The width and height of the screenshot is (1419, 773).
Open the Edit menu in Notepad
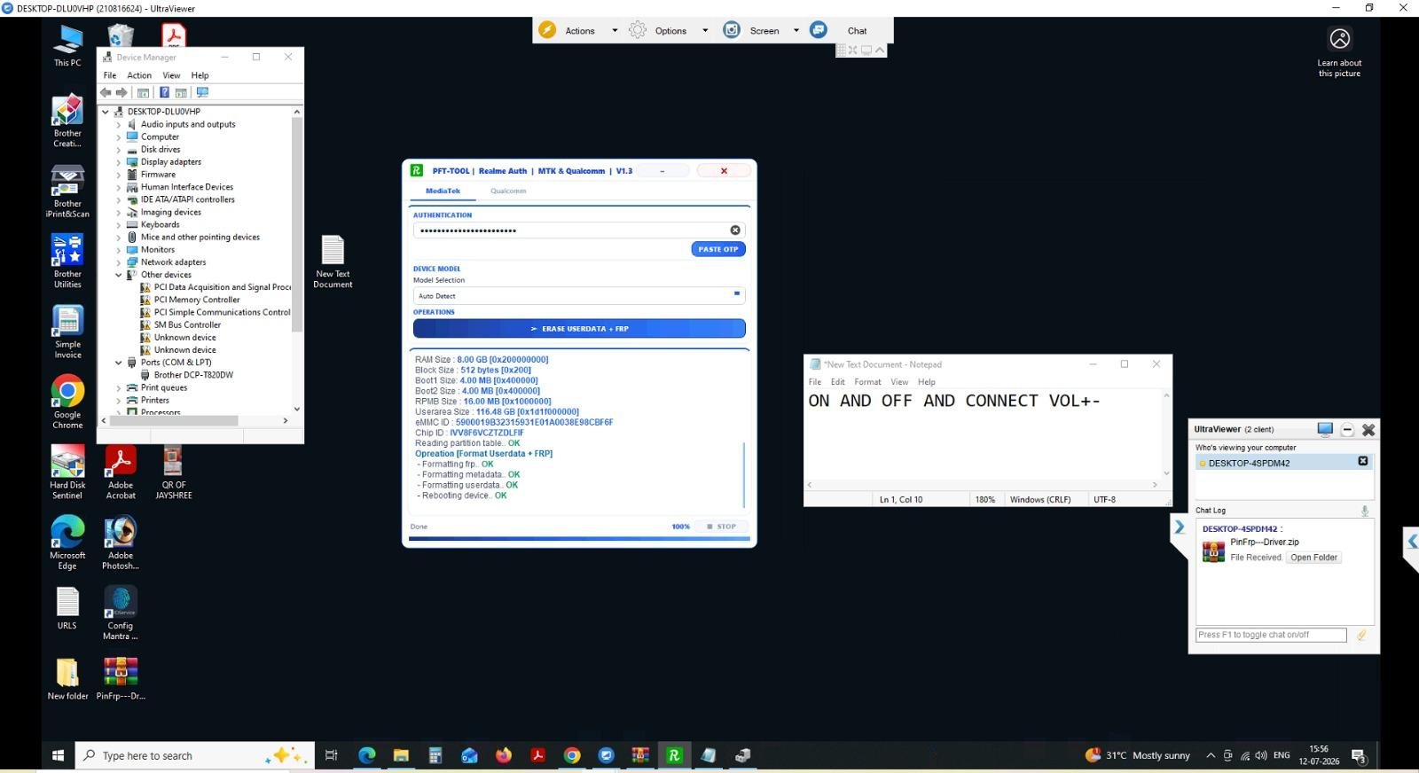(837, 382)
